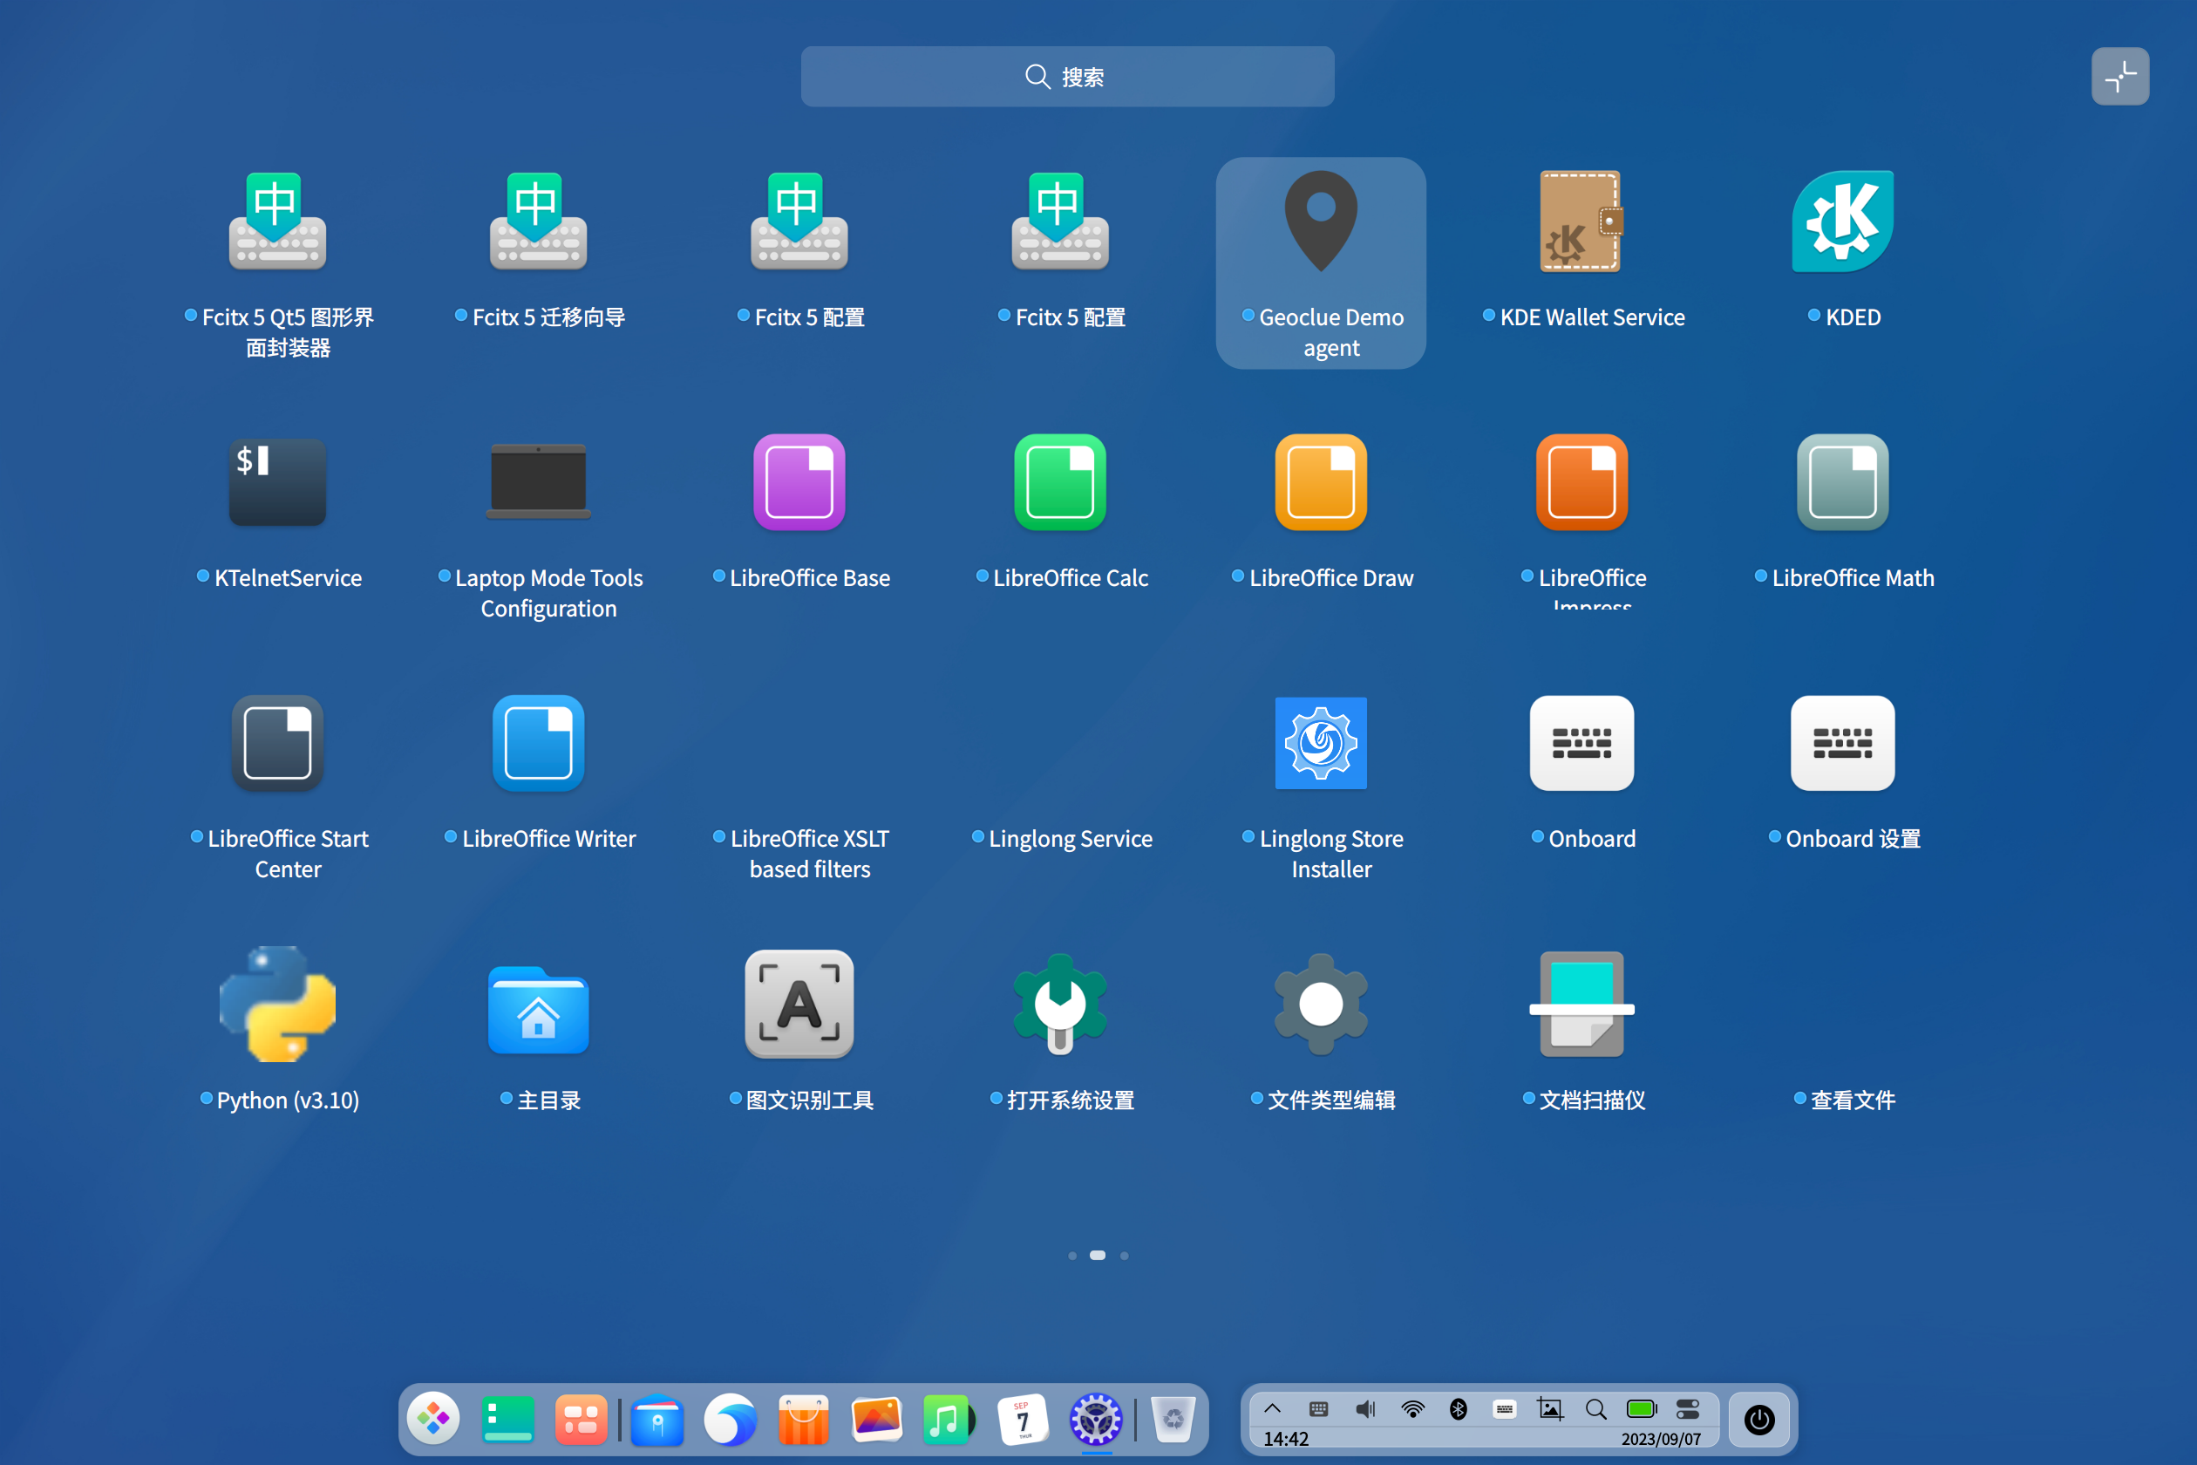Launch 图文识别工具 OCR tool
The image size is (2197, 1465).
click(799, 1005)
